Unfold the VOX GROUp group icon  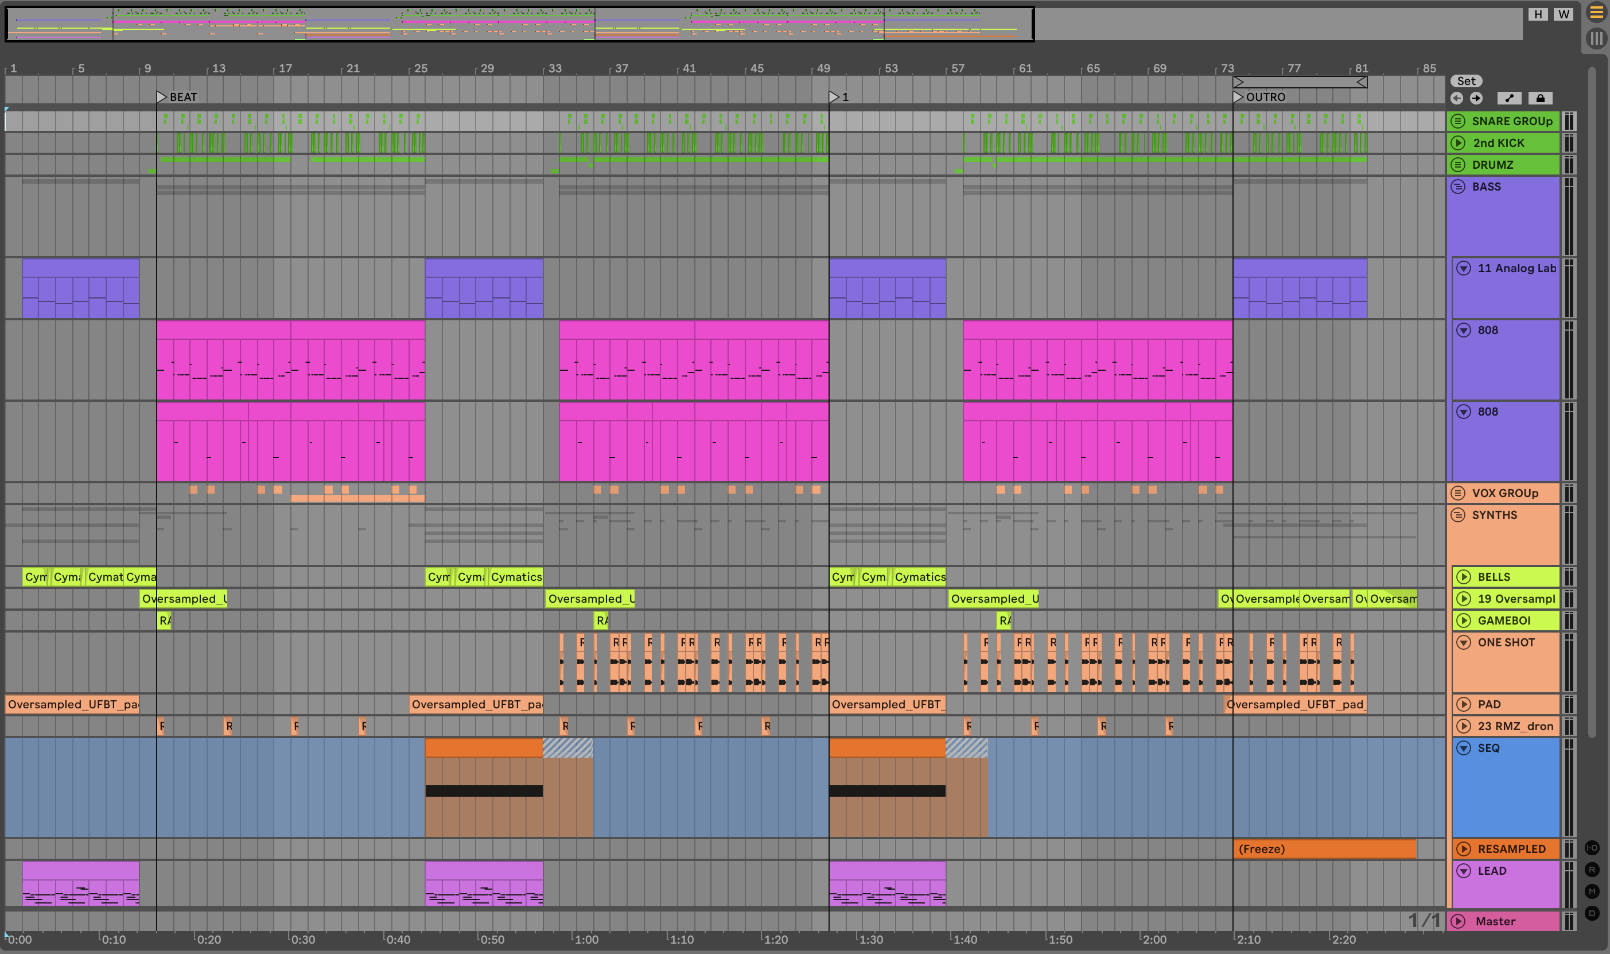[1459, 493]
